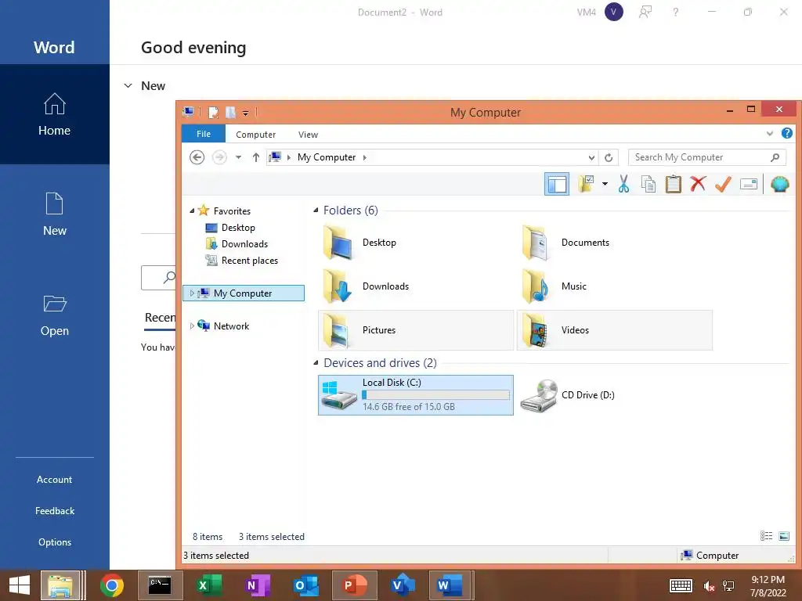Image resolution: width=802 pixels, height=601 pixels.
Task: Click the path arrow after My Computer in the address bar
Action: [x=365, y=157]
